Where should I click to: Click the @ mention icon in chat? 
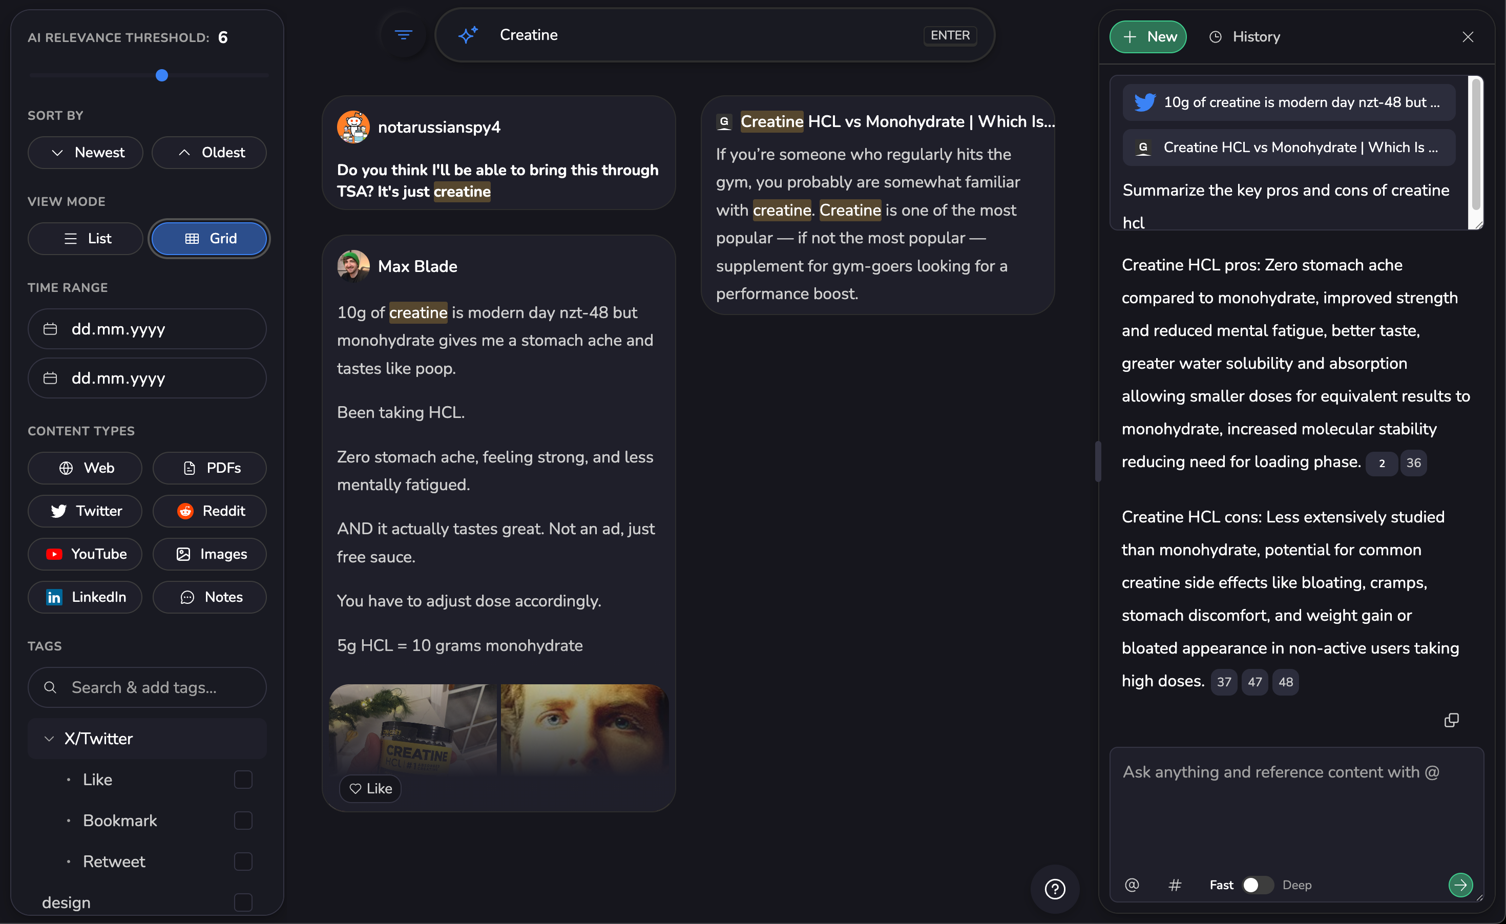pos(1132,884)
